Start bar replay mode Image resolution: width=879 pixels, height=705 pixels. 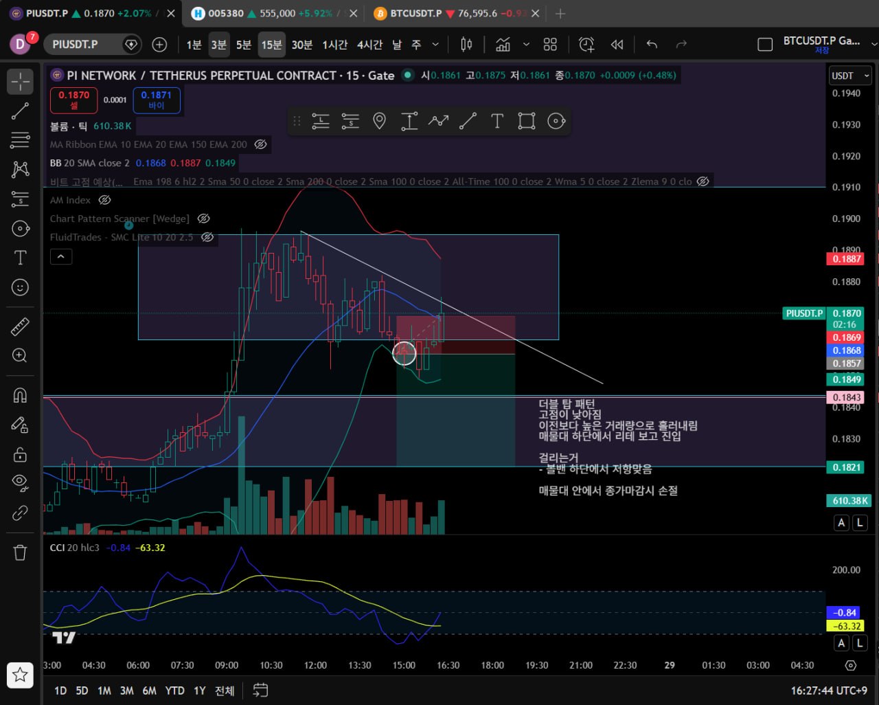point(617,45)
